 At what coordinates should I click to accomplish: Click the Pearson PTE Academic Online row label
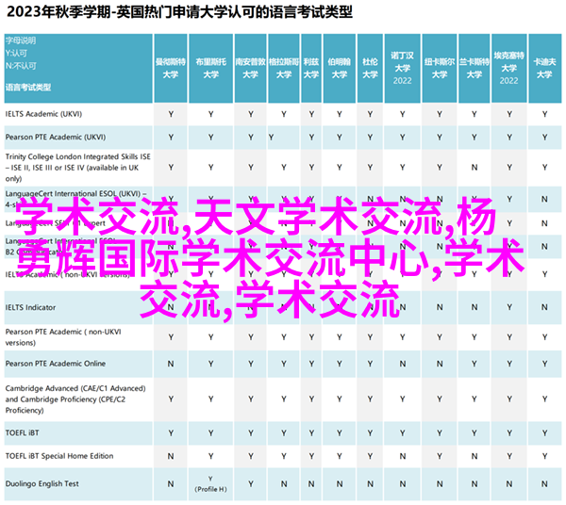(x=56, y=364)
